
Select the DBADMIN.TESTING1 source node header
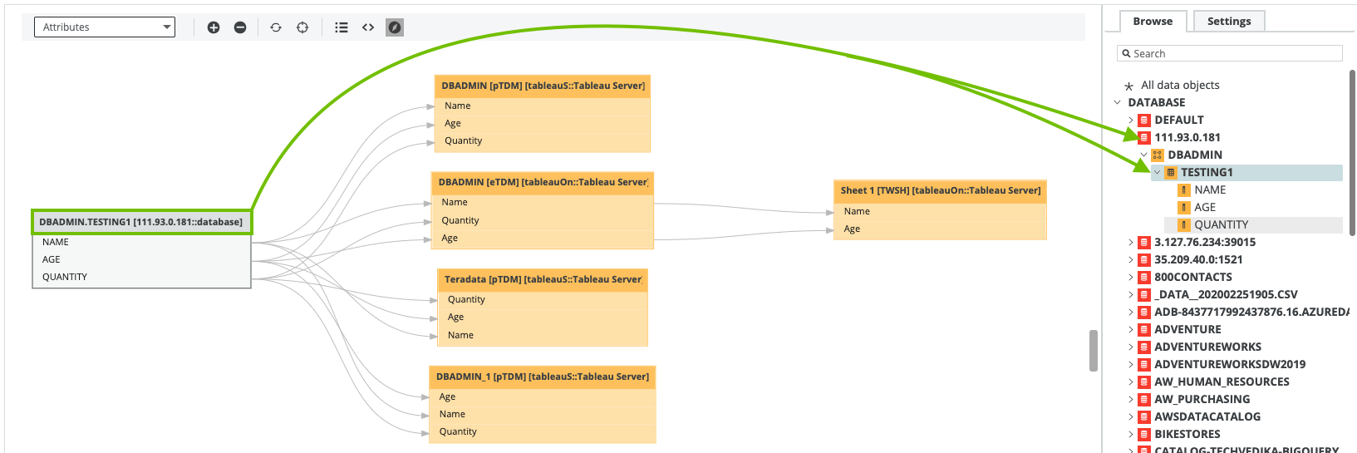pyautogui.click(x=141, y=223)
